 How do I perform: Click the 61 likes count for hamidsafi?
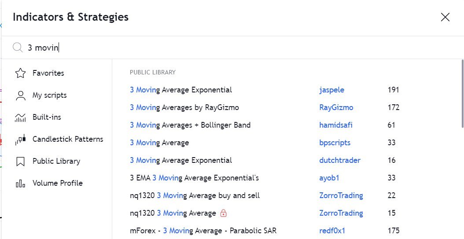391,125
